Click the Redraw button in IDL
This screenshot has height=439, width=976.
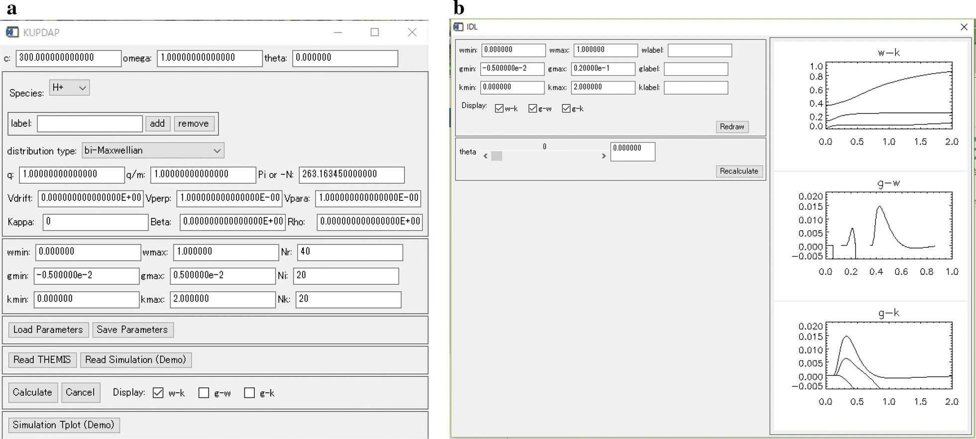tap(732, 127)
